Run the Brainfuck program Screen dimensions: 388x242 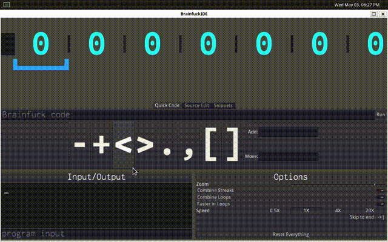point(381,114)
